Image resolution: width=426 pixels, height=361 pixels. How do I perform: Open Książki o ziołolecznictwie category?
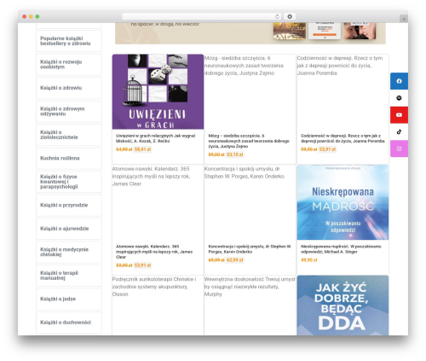[69, 135]
